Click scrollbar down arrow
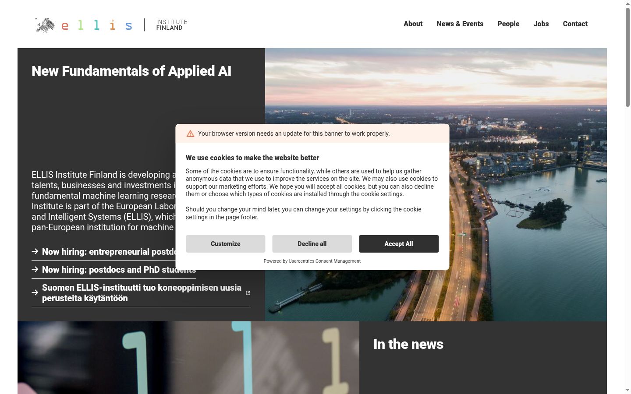Screen dimensions: 631x394 pos(627,390)
